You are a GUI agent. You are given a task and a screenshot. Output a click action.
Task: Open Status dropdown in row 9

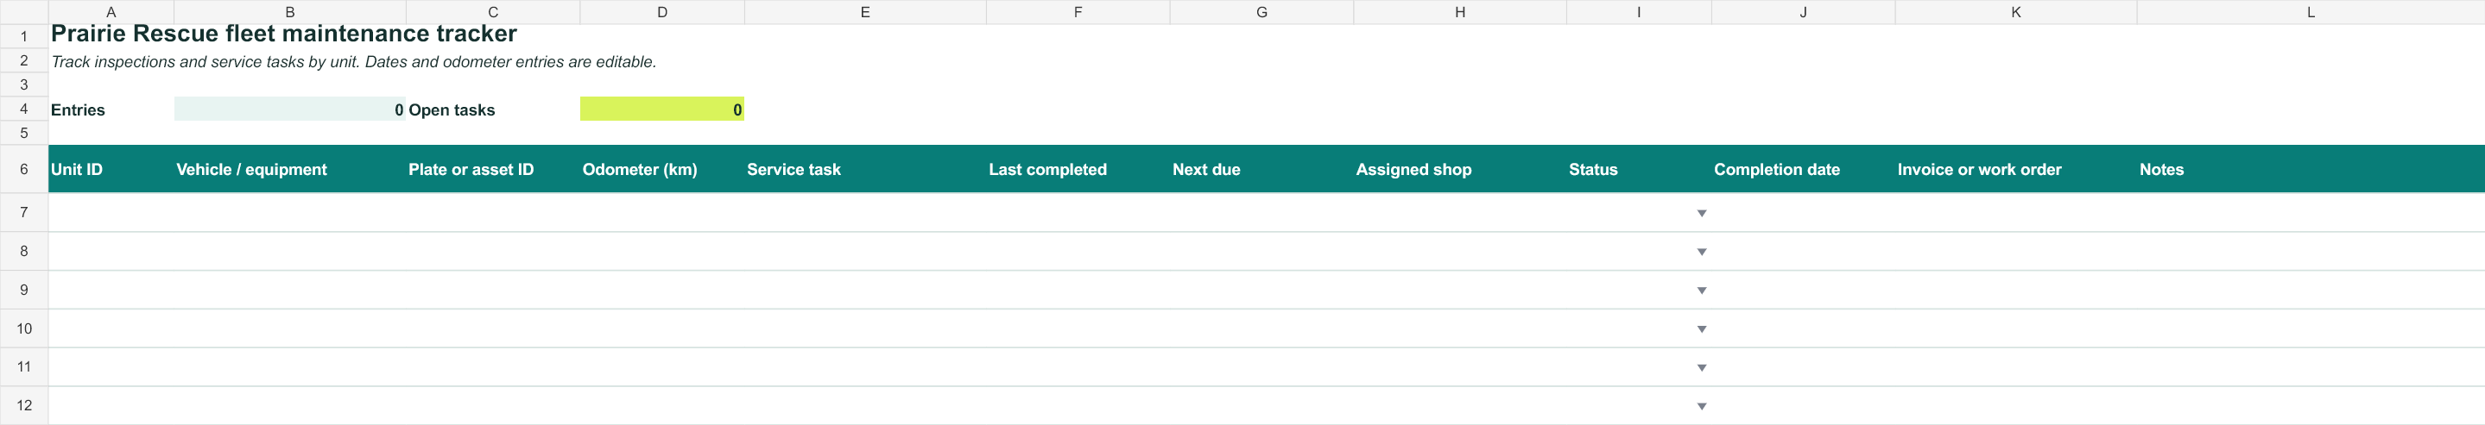point(1701,290)
